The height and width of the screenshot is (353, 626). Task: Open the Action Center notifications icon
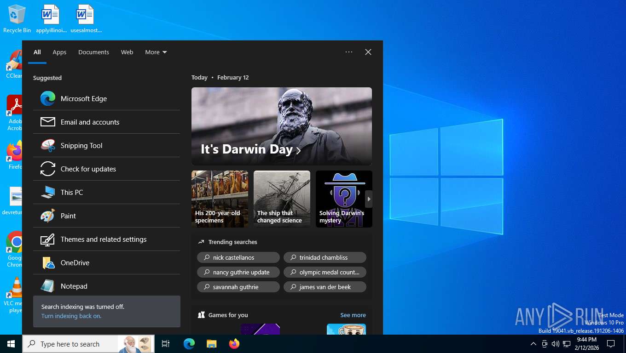[x=611, y=344]
